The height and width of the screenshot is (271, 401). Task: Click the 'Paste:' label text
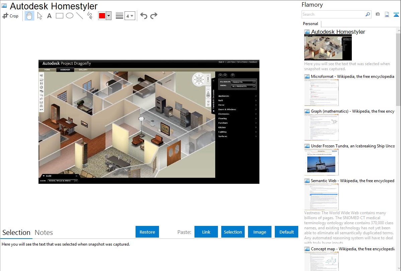click(x=184, y=232)
